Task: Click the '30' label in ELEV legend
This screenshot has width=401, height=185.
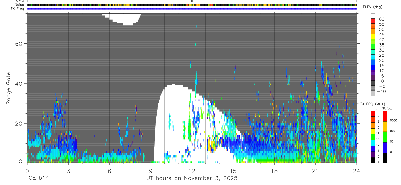Action: pyautogui.click(x=382, y=50)
